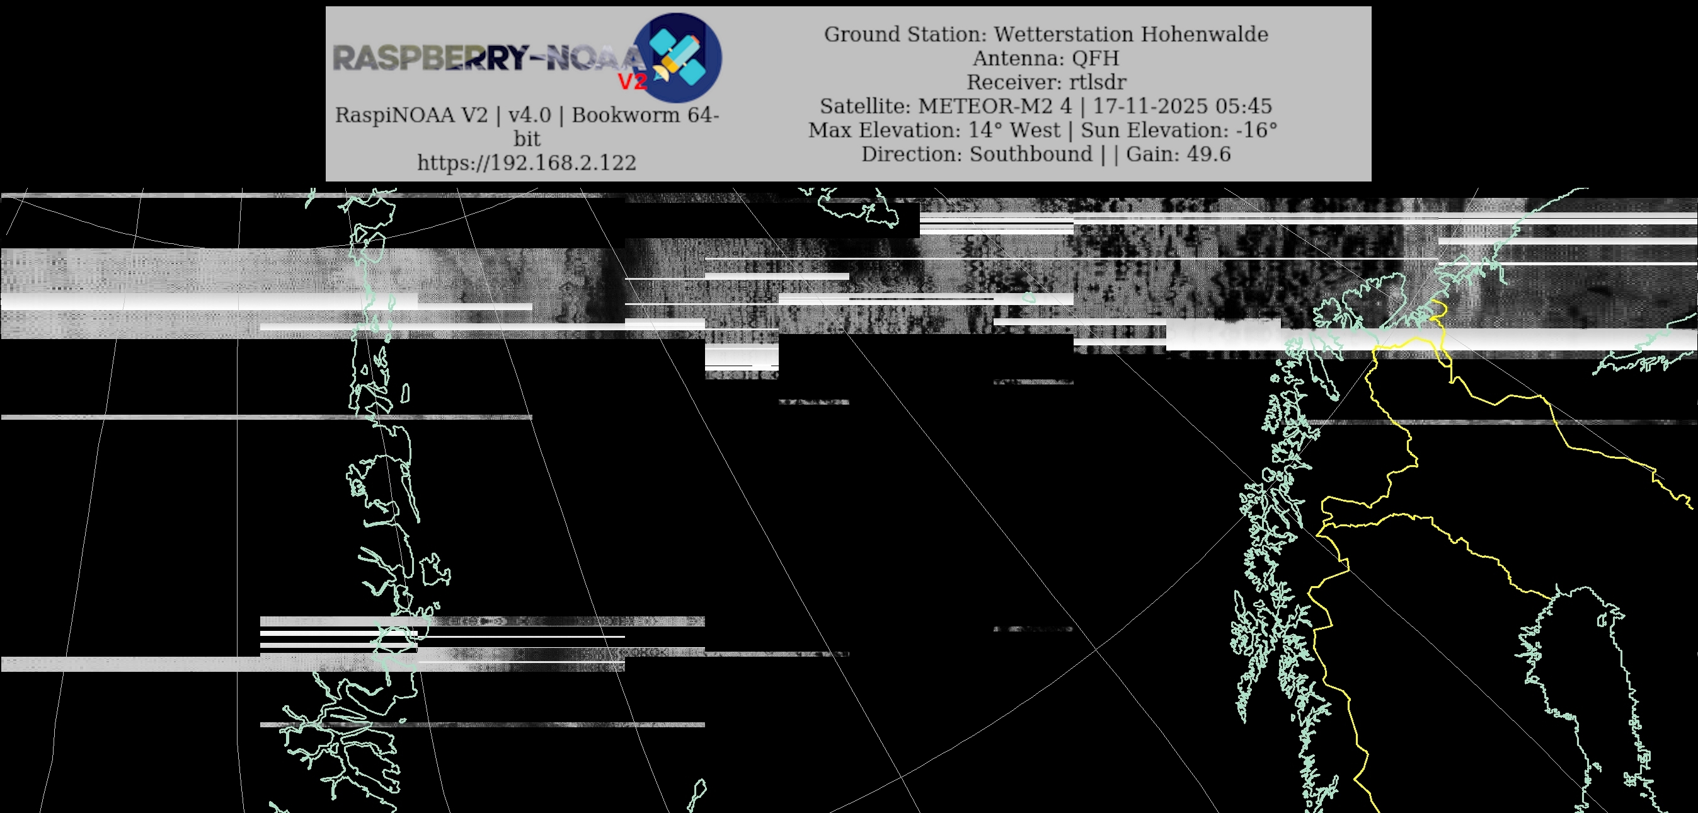The height and width of the screenshot is (813, 1698).
Task: Click the Satellite: METEOR-M2 4 label
Action: pyautogui.click(x=945, y=106)
